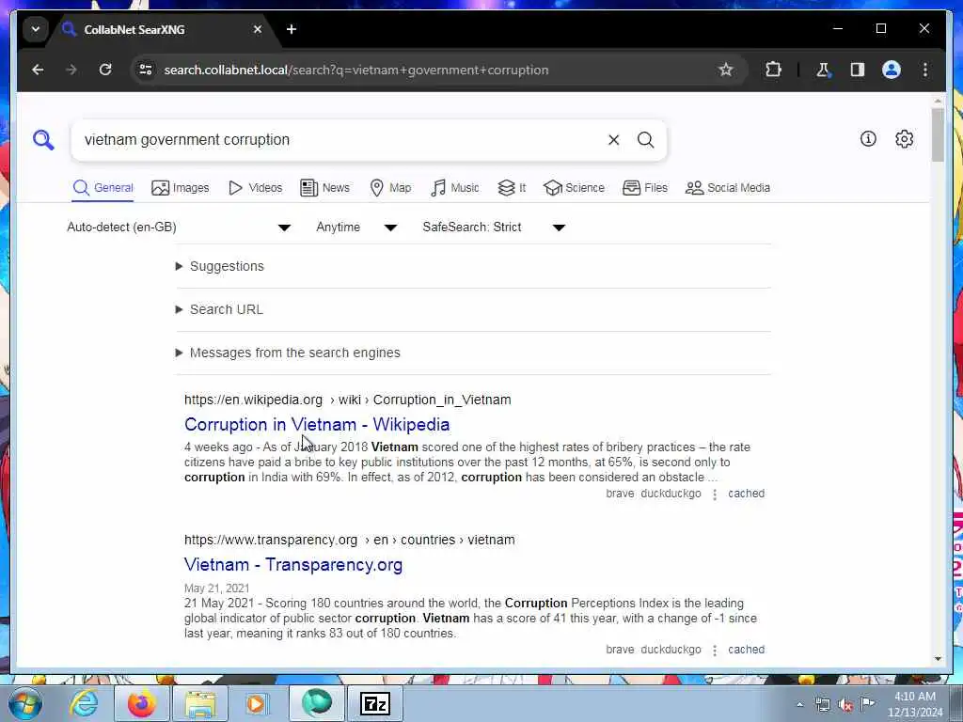Switch to the General category tab
The image size is (963, 722).
point(103,188)
